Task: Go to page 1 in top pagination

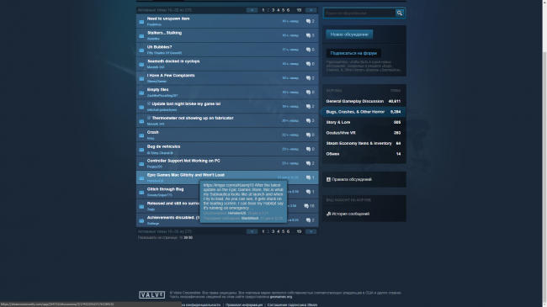Action: (263, 10)
